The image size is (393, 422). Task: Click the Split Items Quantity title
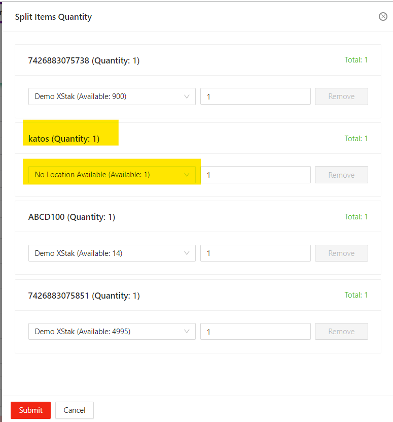click(53, 17)
